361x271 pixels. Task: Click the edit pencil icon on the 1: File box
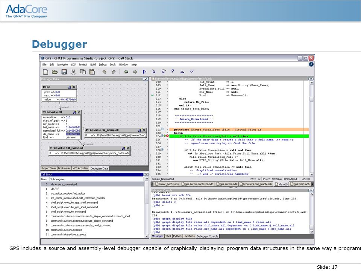[70, 87]
